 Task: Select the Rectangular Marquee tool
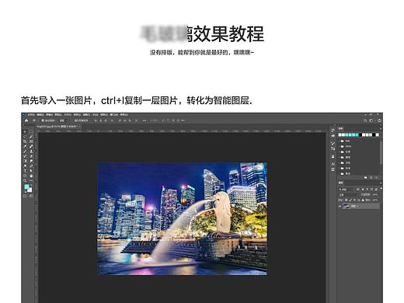click(x=31, y=132)
